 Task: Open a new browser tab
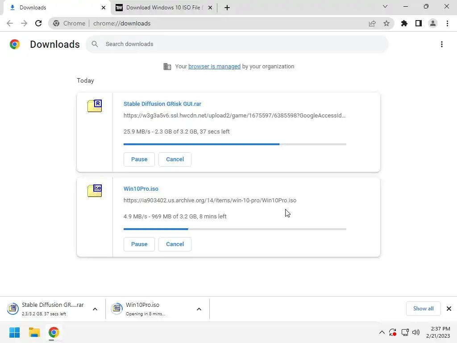227,8
